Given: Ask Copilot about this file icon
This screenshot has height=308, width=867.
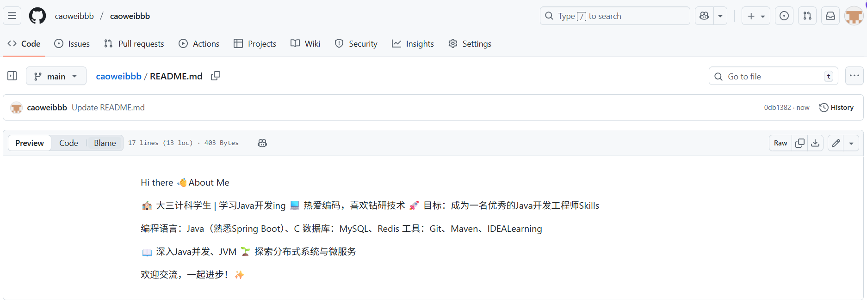Looking at the screenshot, I should coord(262,143).
